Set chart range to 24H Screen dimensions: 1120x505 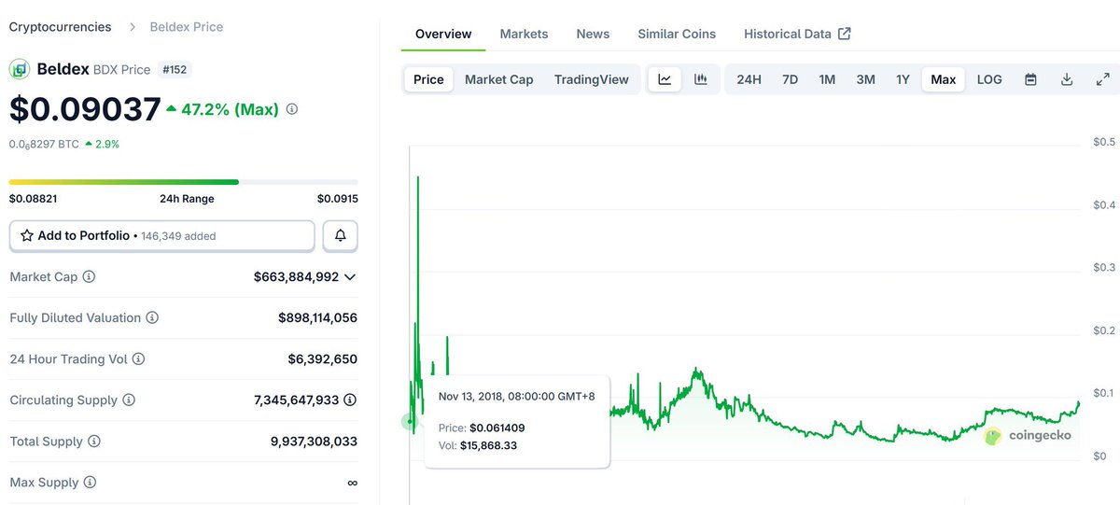749,79
